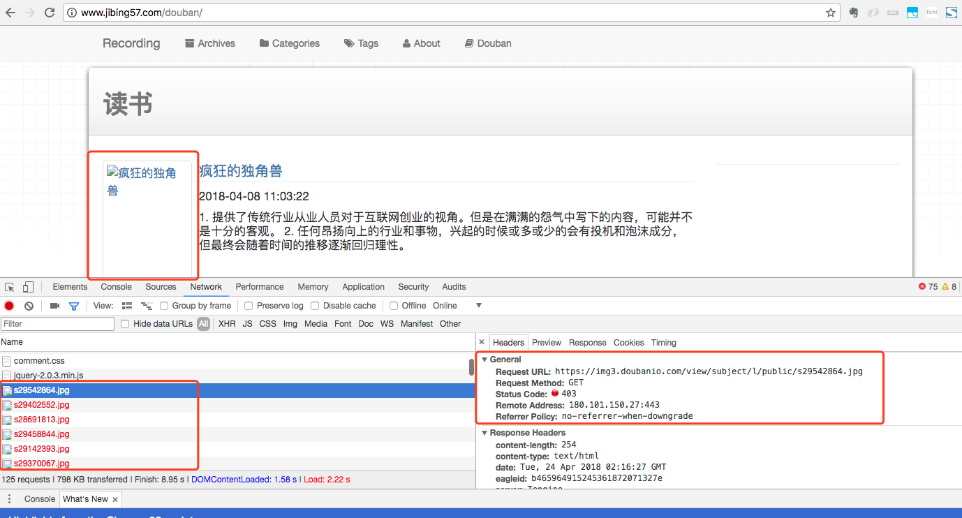Select request jquery-2.0.3.min.js
This screenshot has width=962, height=518.
(237, 376)
